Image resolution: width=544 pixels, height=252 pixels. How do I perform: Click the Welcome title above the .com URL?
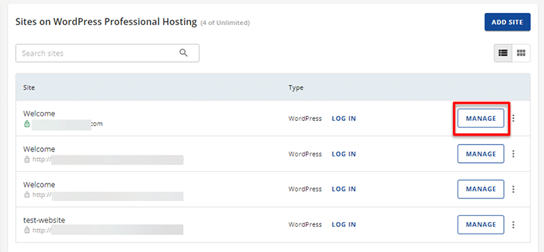39,113
